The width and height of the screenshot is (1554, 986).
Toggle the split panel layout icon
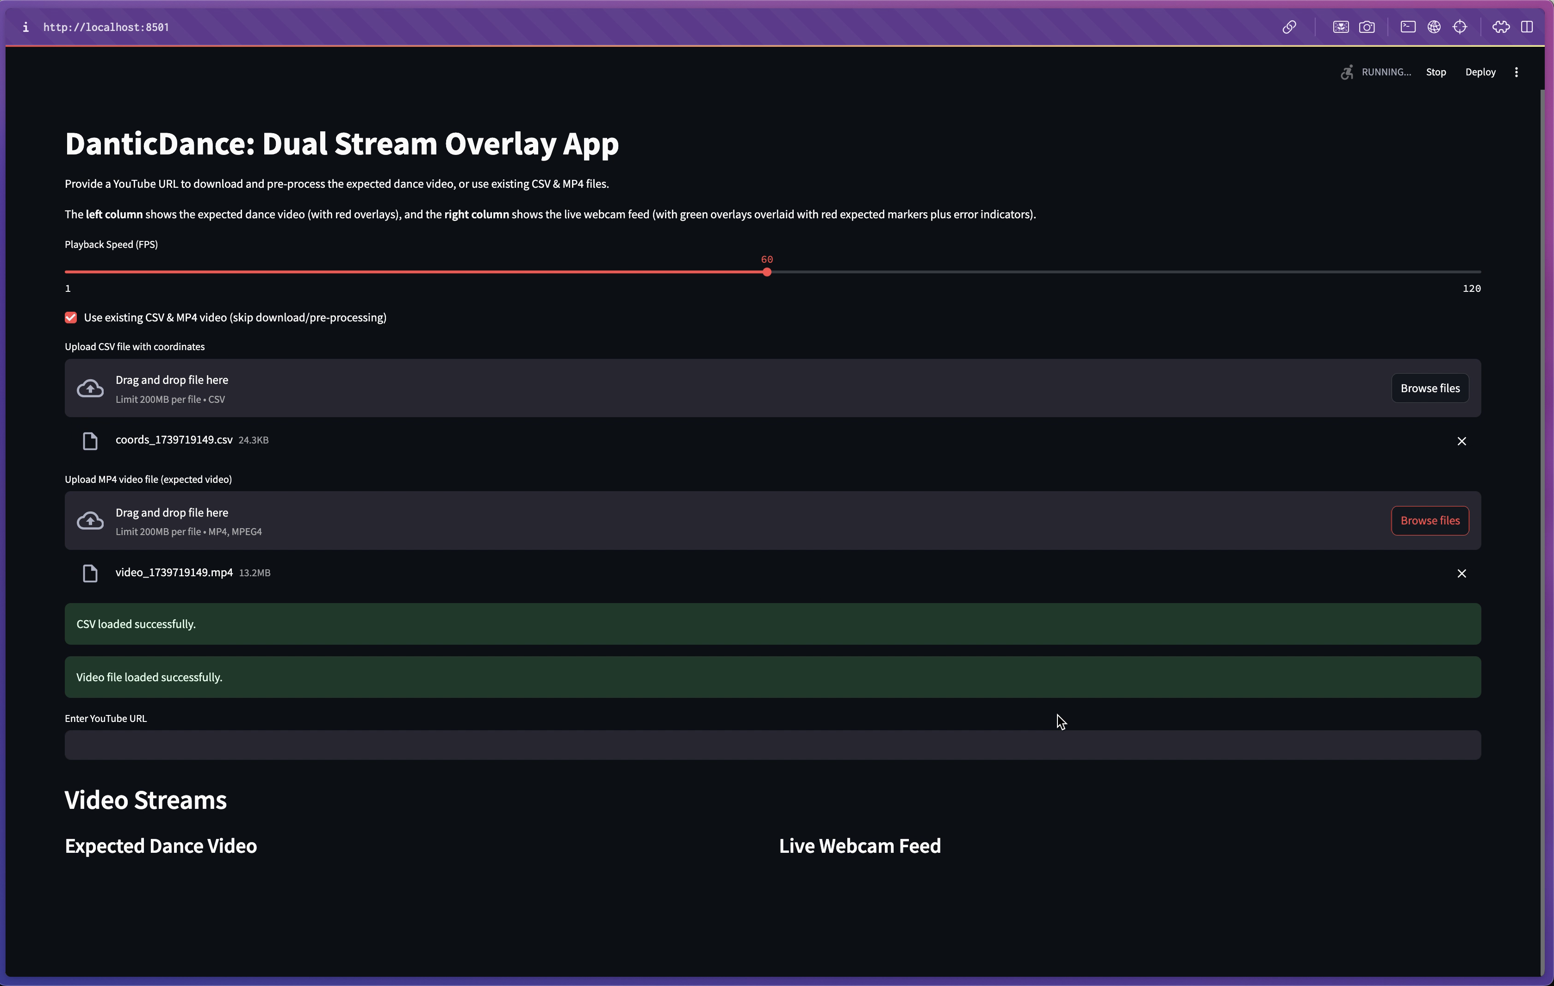pyautogui.click(x=1526, y=27)
